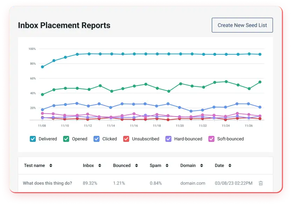This screenshot has width=292, height=205.
Task: Uncheck the Delivered series checkbox
Action: point(33,139)
